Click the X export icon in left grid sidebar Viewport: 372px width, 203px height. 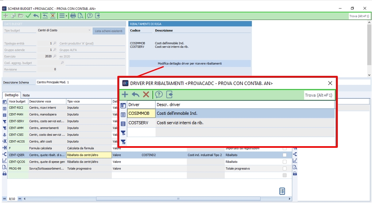[4, 141]
